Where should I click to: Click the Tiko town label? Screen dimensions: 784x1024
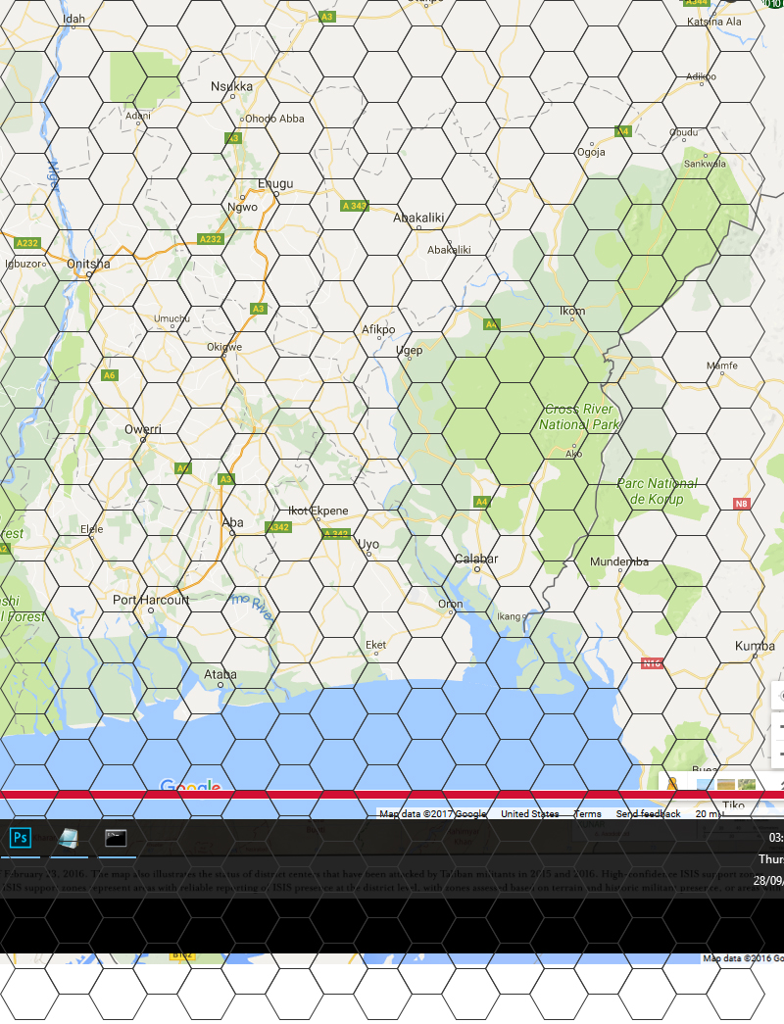pyautogui.click(x=733, y=805)
